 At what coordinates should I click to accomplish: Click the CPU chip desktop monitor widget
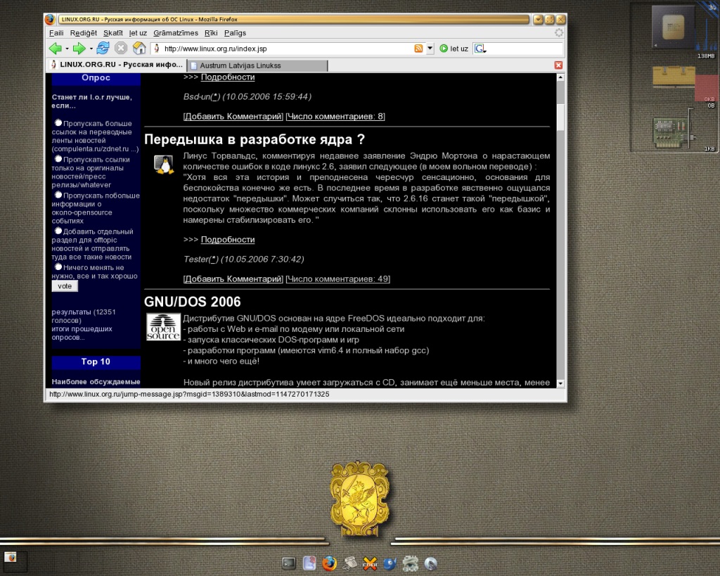click(673, 27)
